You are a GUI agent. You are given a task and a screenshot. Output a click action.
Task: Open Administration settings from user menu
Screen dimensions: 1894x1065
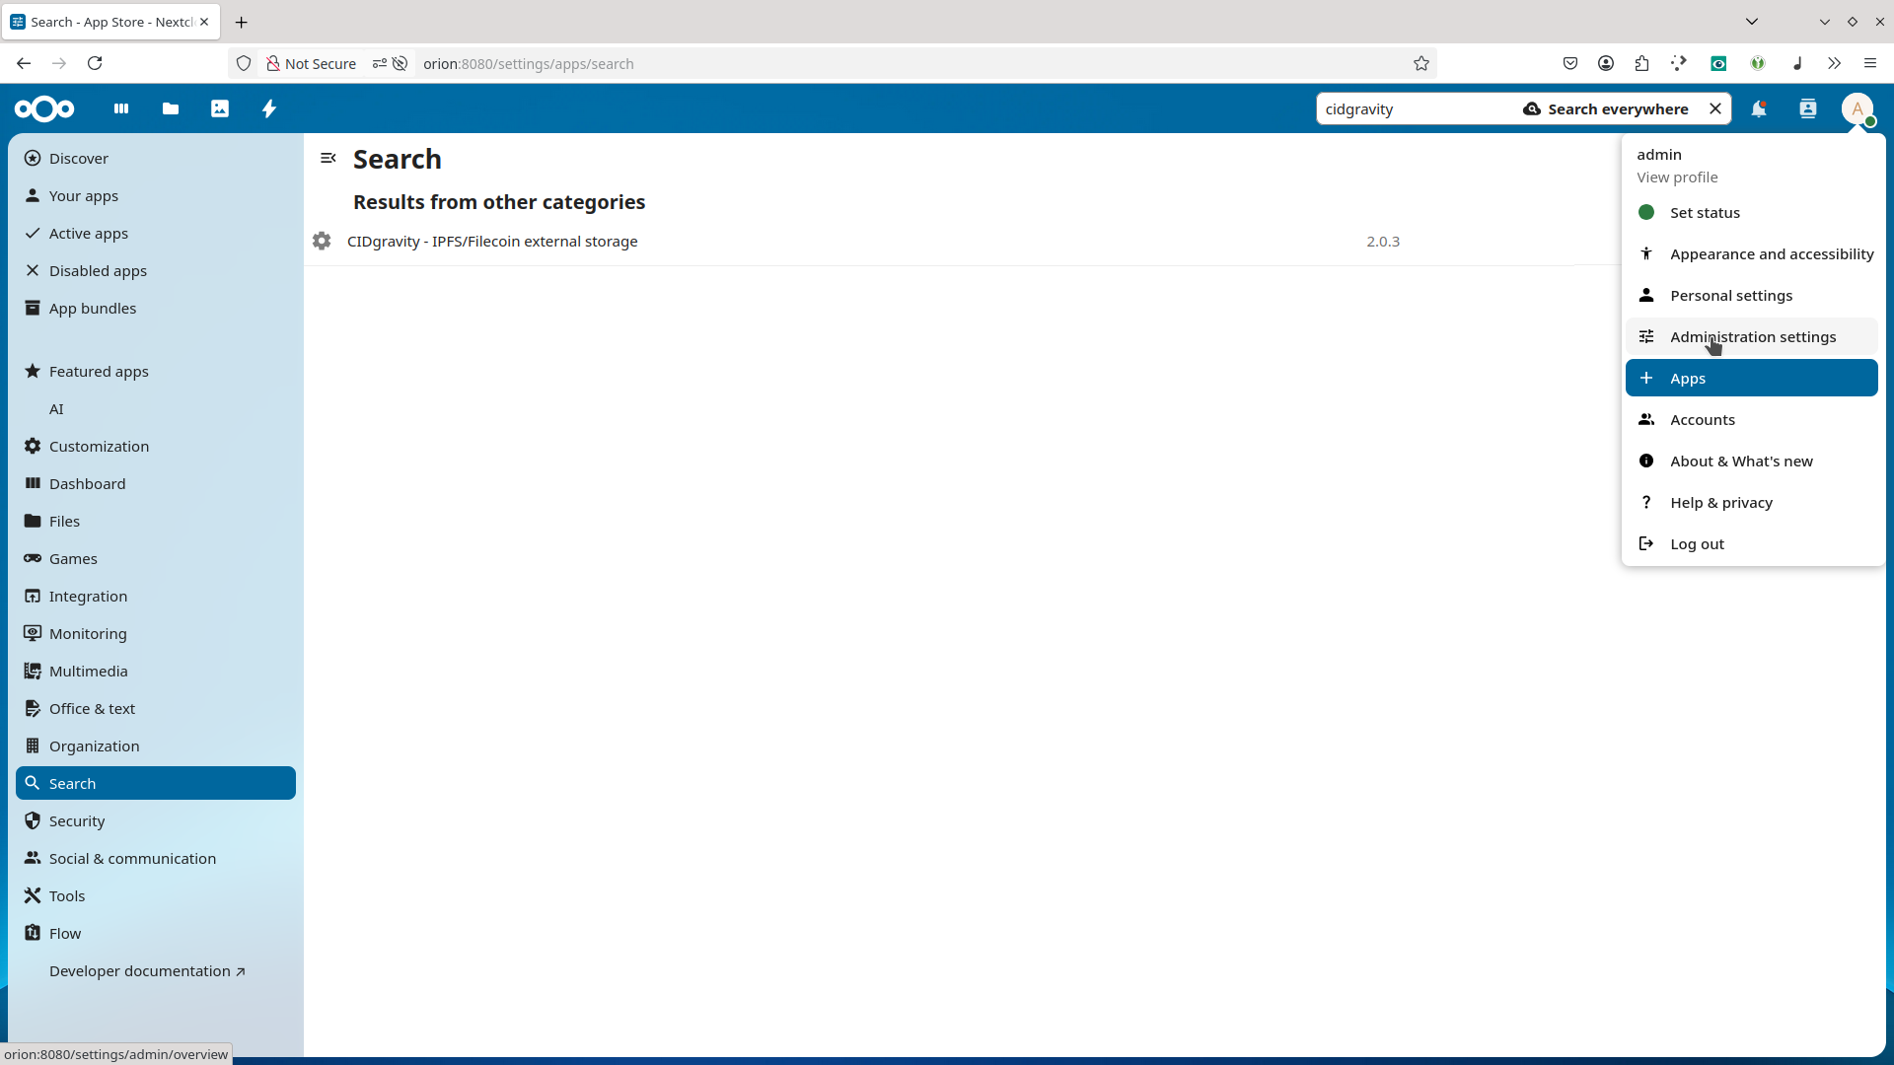coord(1752,336)
